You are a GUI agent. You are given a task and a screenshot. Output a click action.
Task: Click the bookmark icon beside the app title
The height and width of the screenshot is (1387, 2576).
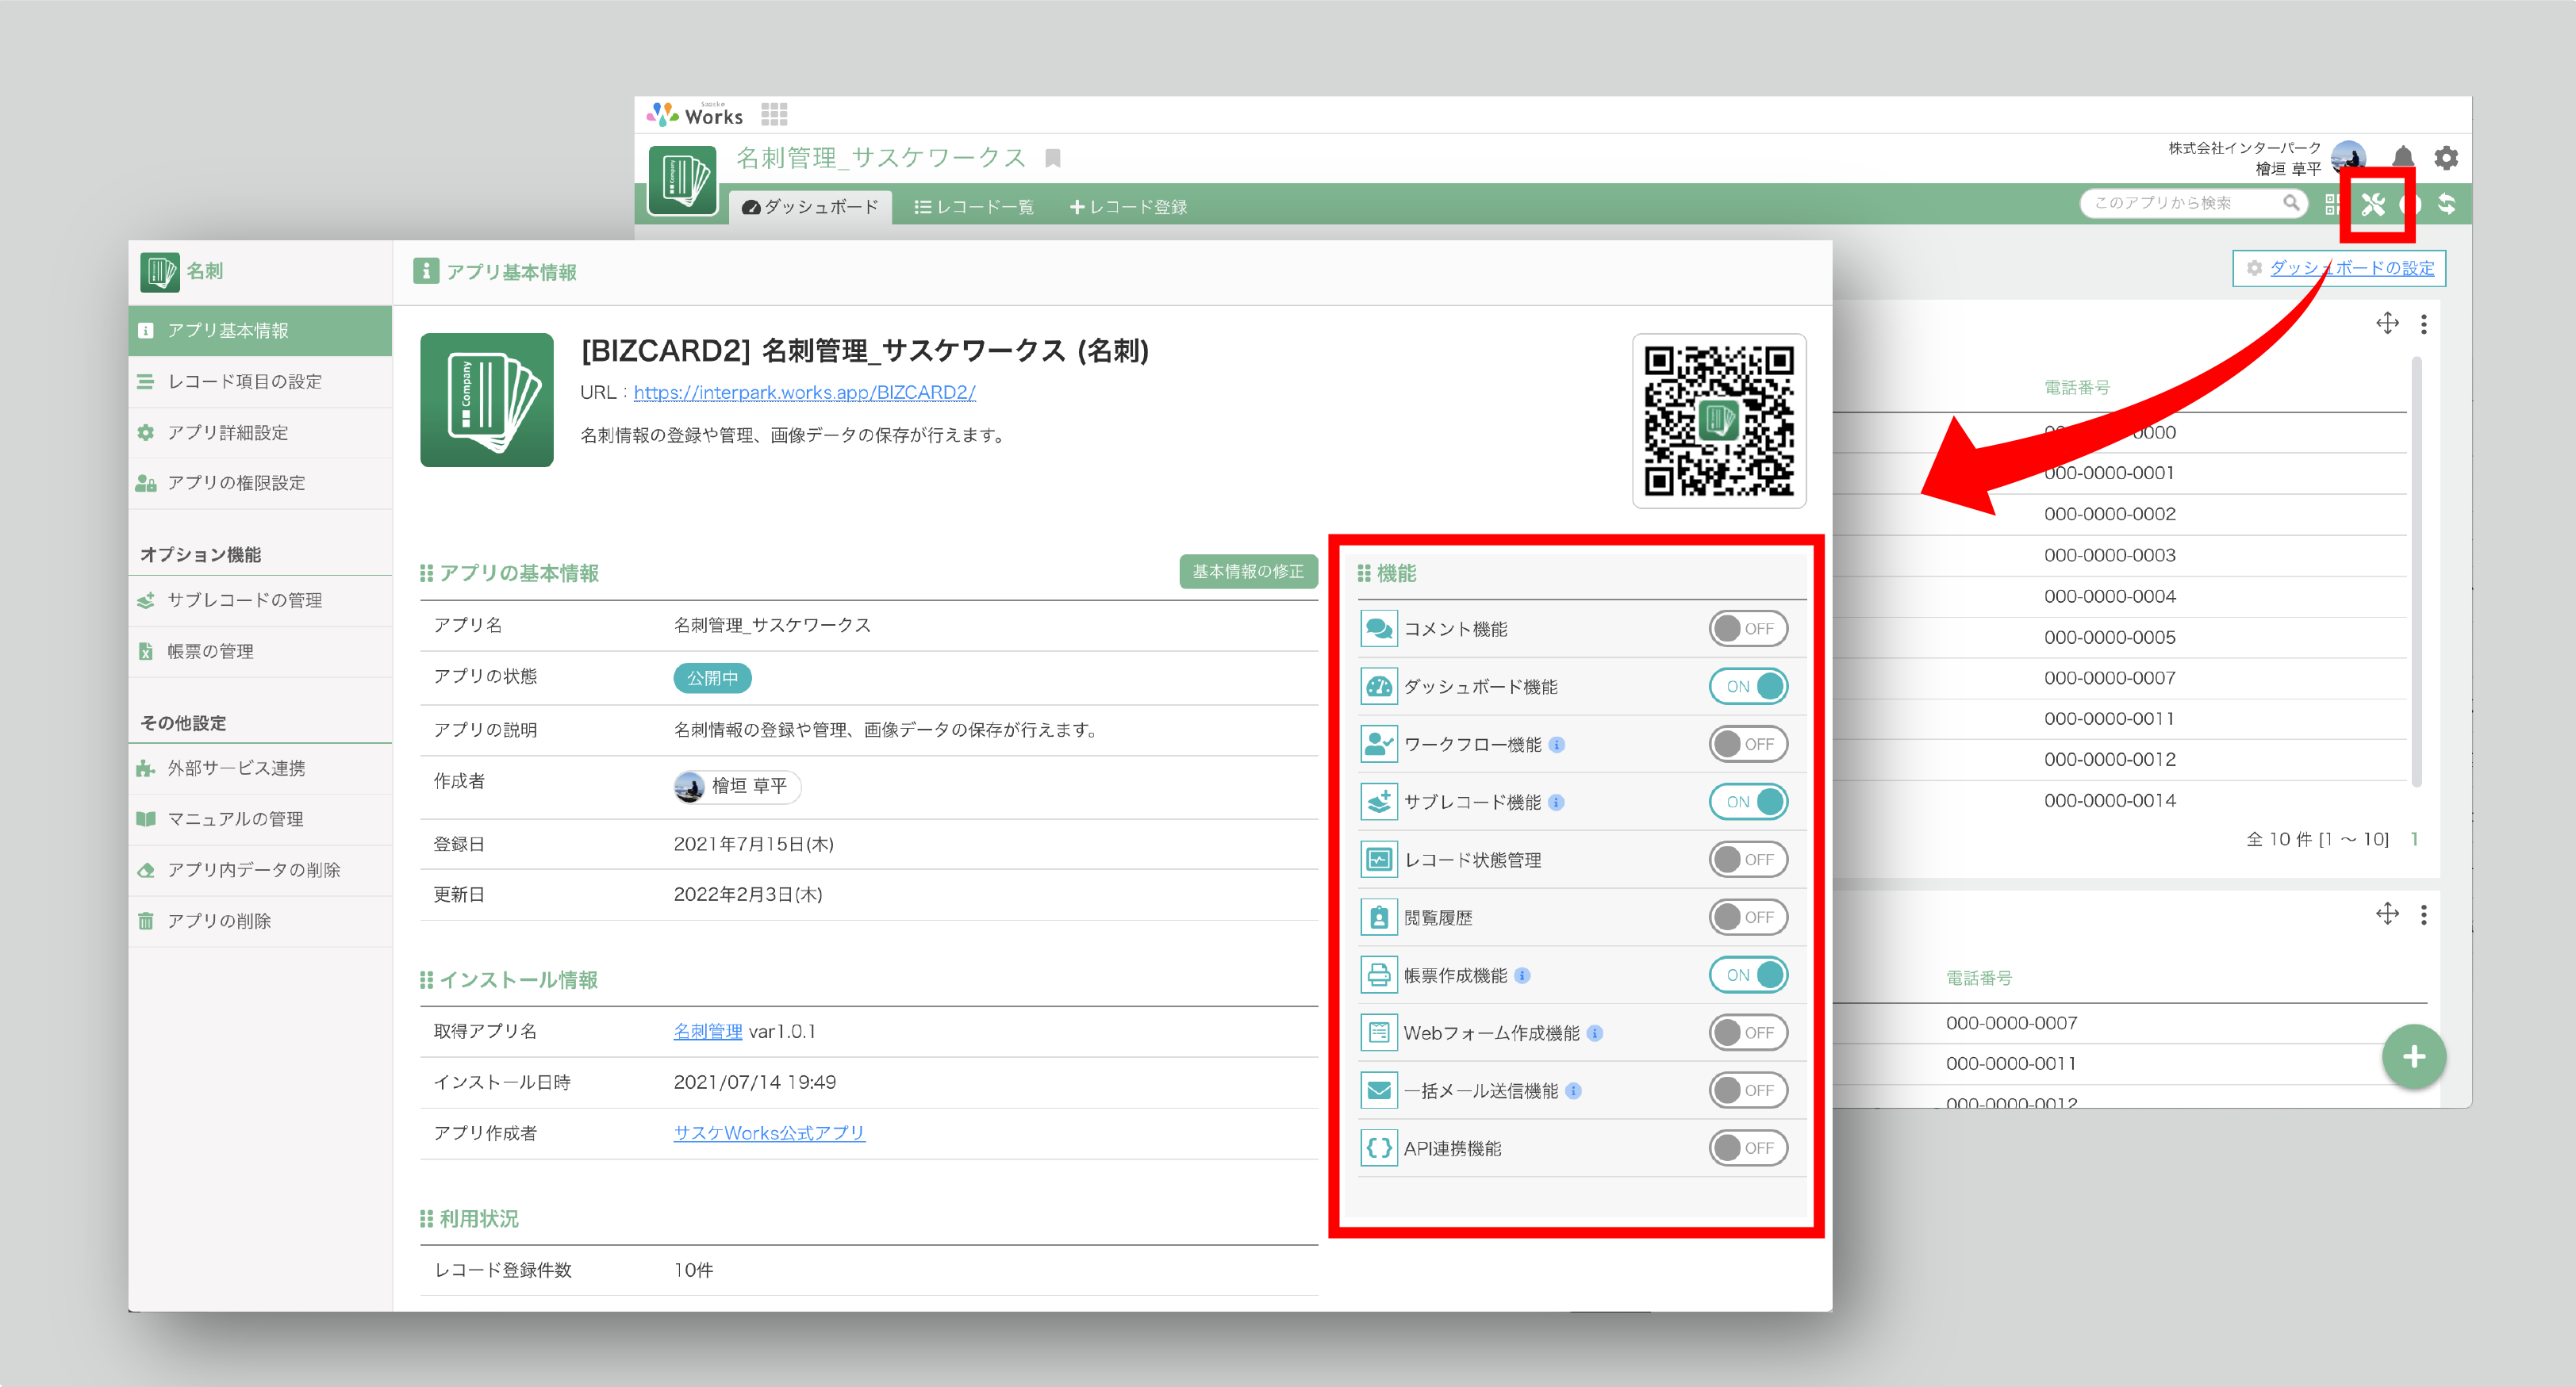(x=1052, y=158)
